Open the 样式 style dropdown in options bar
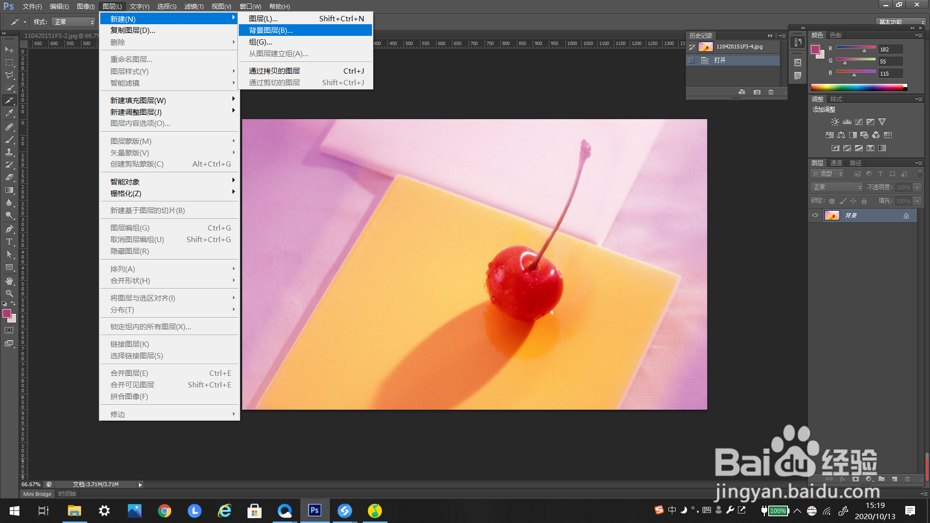The width and height of the screenshot is (930, 523). 74,22
